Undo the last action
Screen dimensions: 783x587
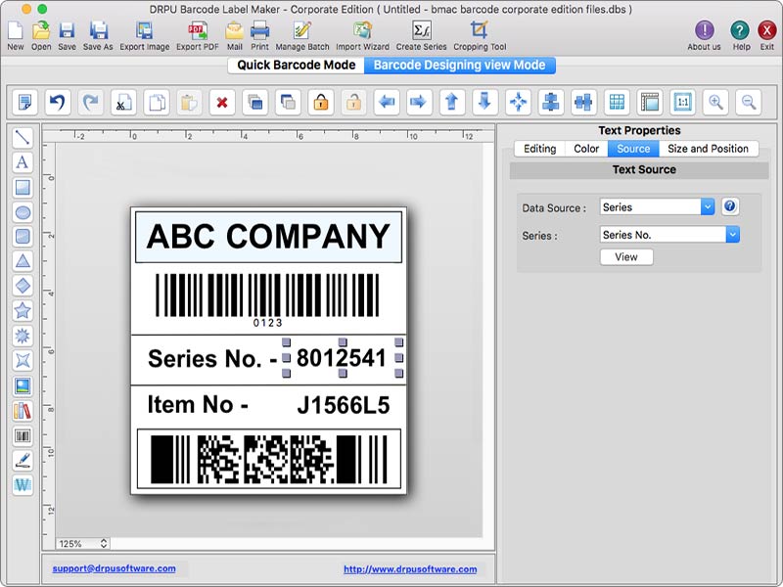[x=57, y=103]
